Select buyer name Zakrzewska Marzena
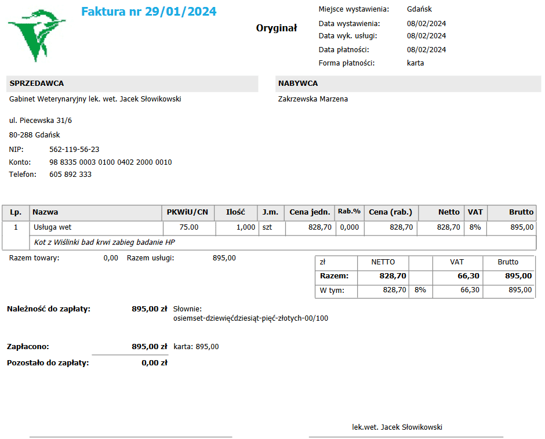Image resolution: width=545 pixels, height=439 pixels. [313, 99]
